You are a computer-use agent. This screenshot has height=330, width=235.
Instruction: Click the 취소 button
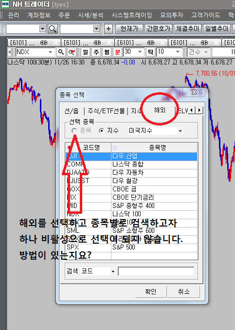(184, 292)
